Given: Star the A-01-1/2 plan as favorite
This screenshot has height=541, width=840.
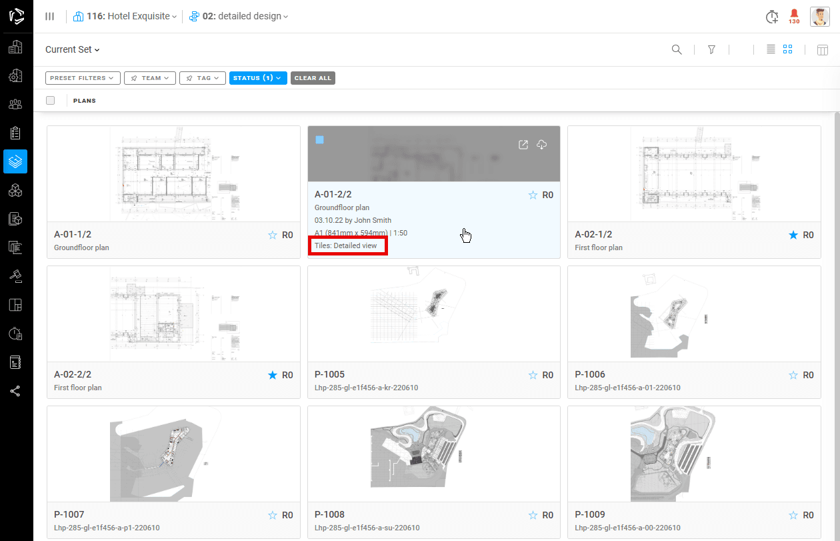Looking at the screenshot, I should (272, 235).
